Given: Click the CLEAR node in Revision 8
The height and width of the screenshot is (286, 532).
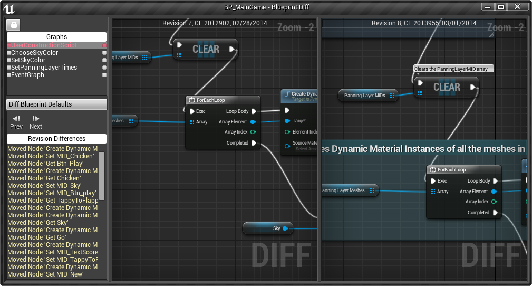Looking at the screenshot, I should 446,87.
